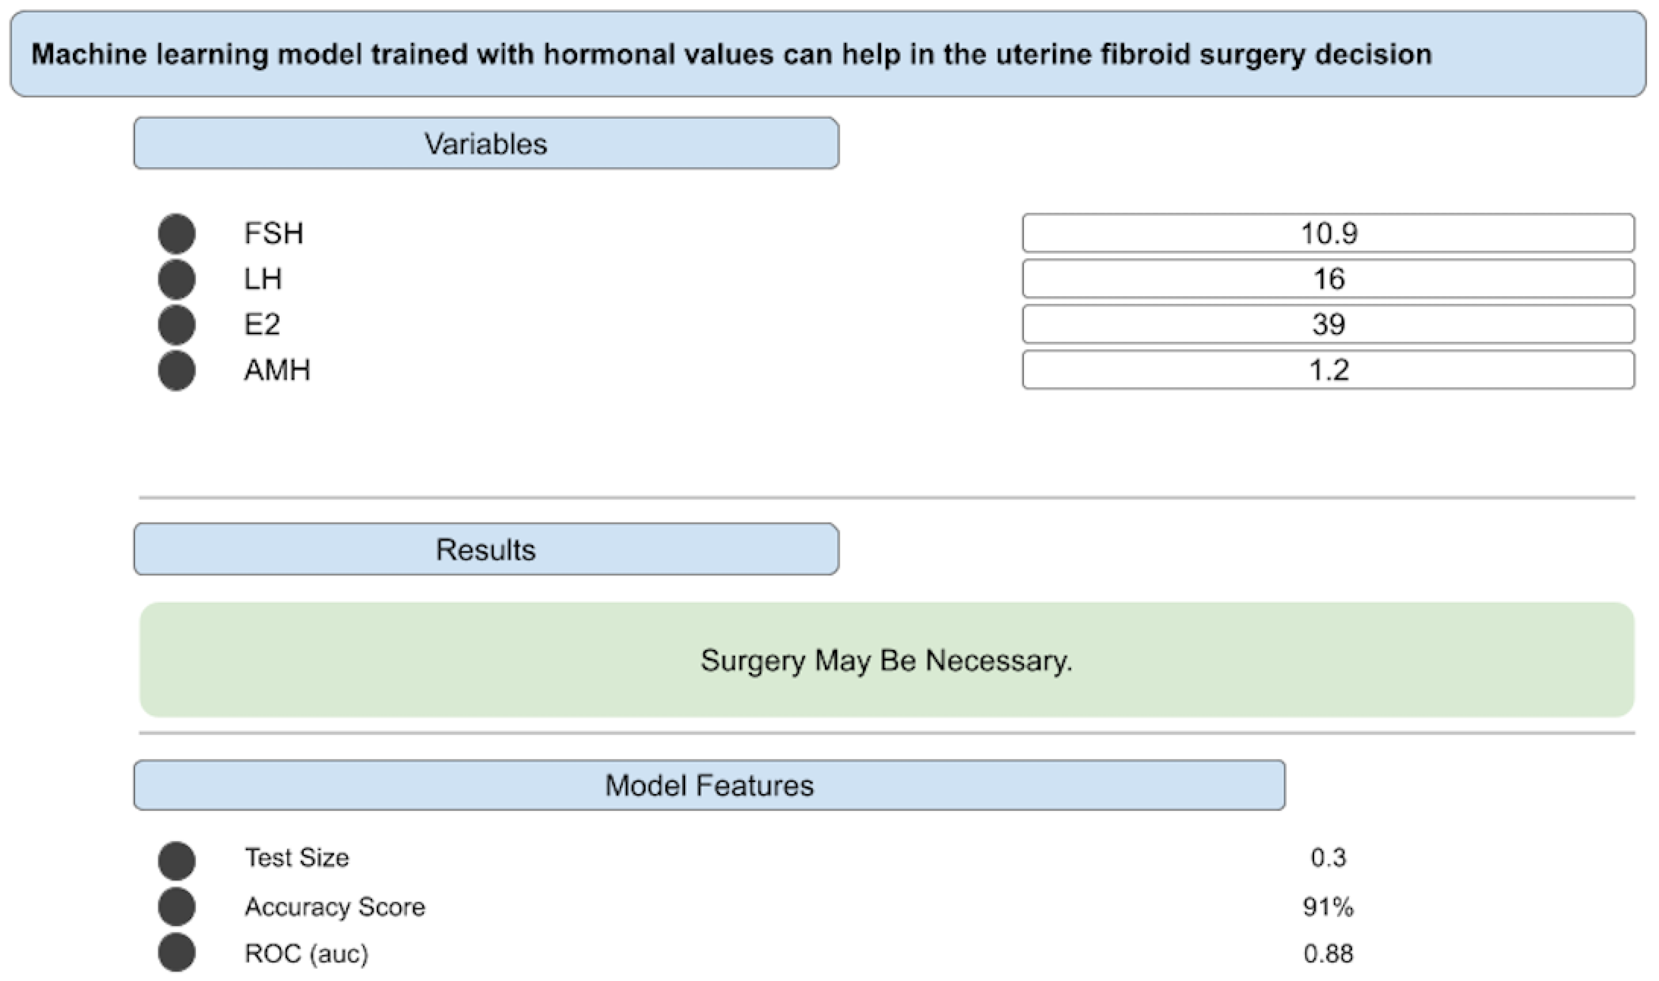Click the E2 value field showing 39

1328,324
